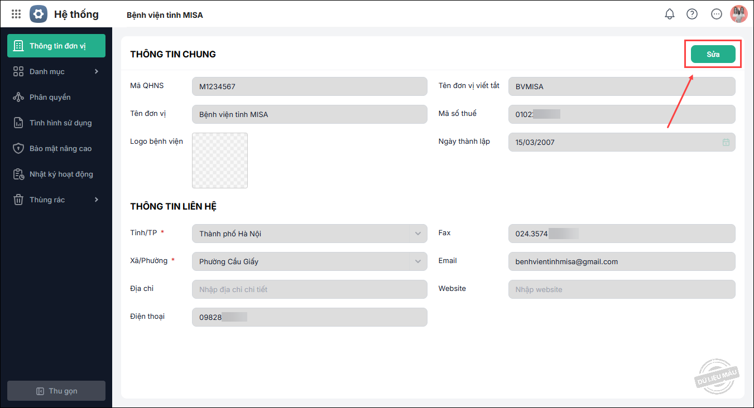Screen dimensions: 754x408
Task: Navigate to Bảo mật nâng cao
Action: (x=56, y=148)
